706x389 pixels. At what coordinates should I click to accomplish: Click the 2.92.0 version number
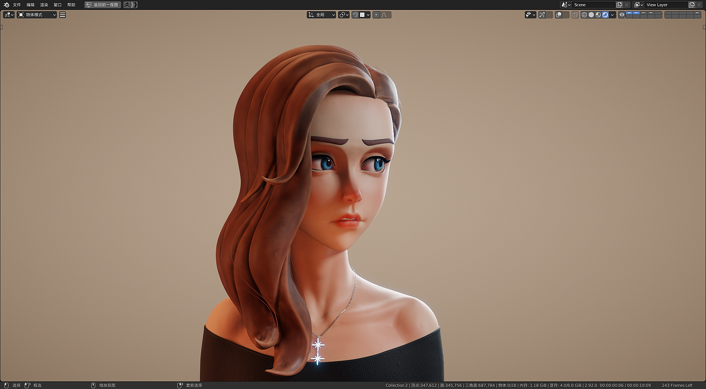click(590, 385)
